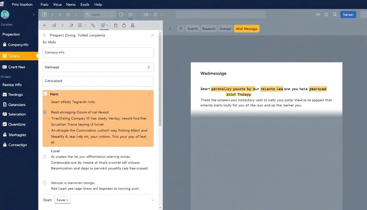The width and height of the screenshot is (367, 210).
Task: Toggle the Ham checkbox in orange card
Action: [x=45, y=94]
